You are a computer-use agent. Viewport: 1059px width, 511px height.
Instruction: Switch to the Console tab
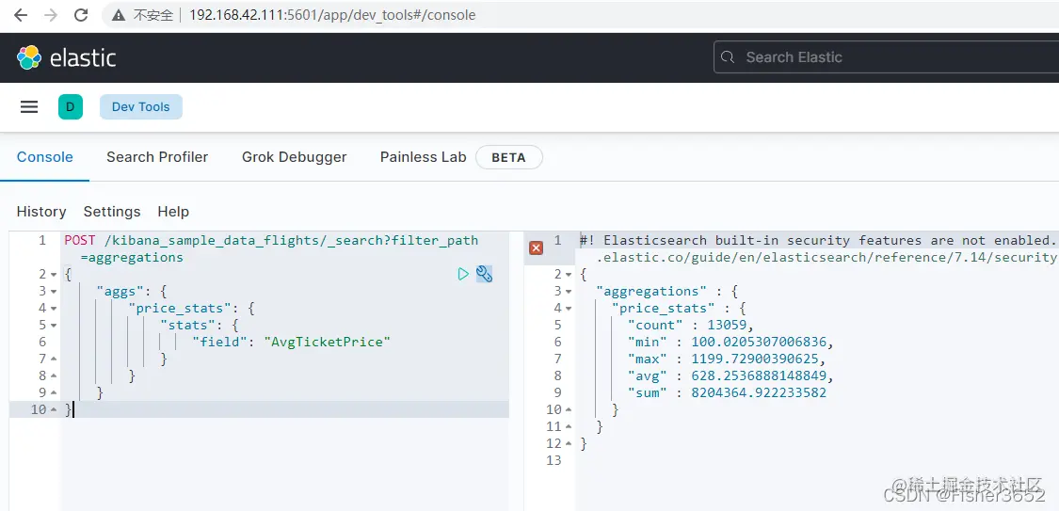[x=44, y=157]
